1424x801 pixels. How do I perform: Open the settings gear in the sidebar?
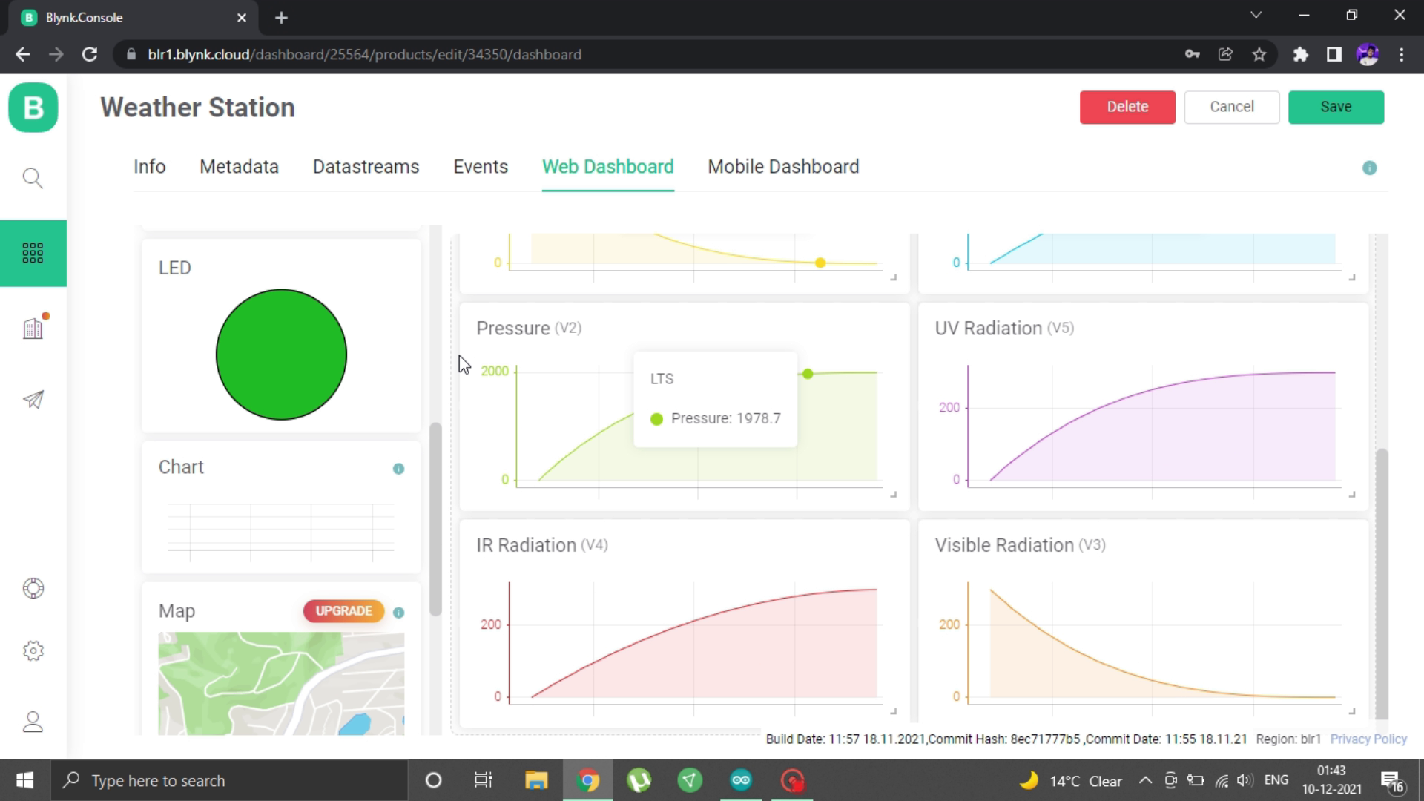coord(33,650)
